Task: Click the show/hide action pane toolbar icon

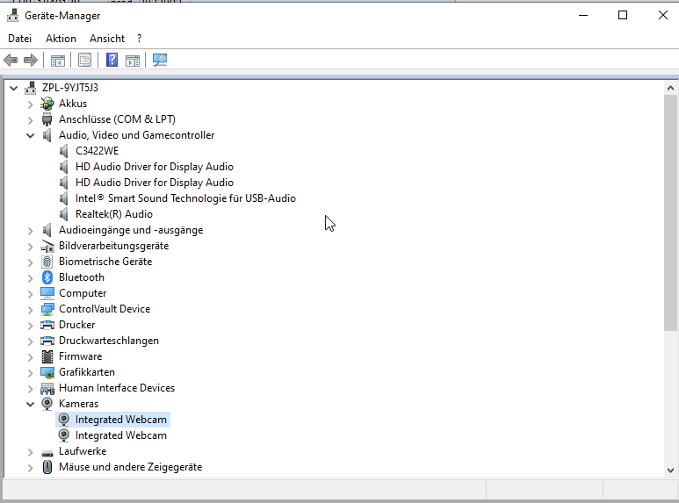Action: (x=133, y=61)
